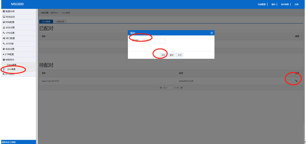Image resolution: width=306 pixels, height=144 pixels.
Task: Close the 配对 dialog with the X
Action: pos(212,33)
